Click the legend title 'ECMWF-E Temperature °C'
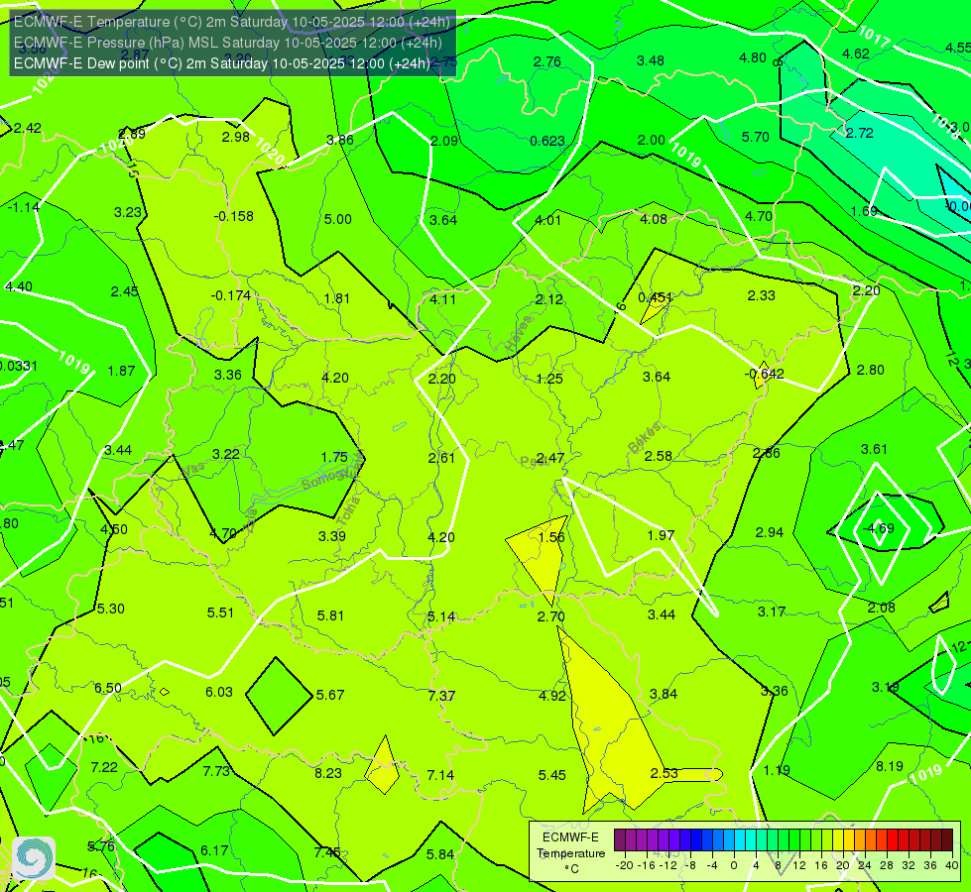The width and height of the screenshot is (971, 892). coord(570,853)
